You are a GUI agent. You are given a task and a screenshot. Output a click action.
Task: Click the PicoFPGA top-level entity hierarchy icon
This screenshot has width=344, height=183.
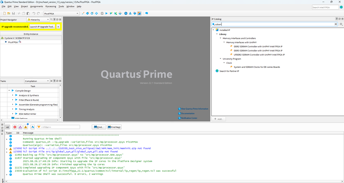click(20, 42)
